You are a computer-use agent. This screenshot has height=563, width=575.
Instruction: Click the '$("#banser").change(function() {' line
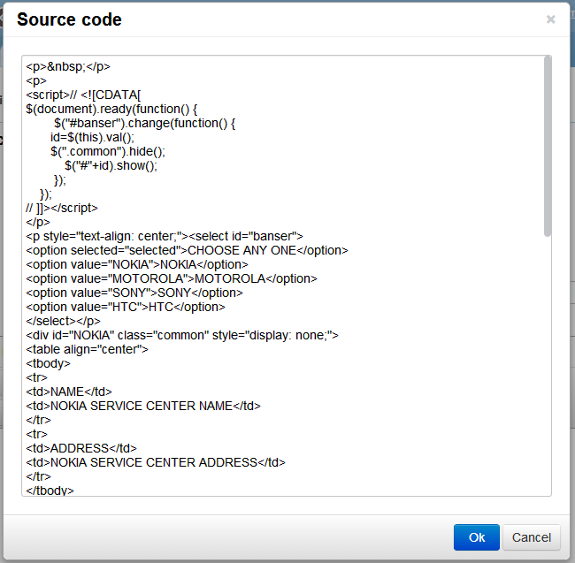point(144,123)
